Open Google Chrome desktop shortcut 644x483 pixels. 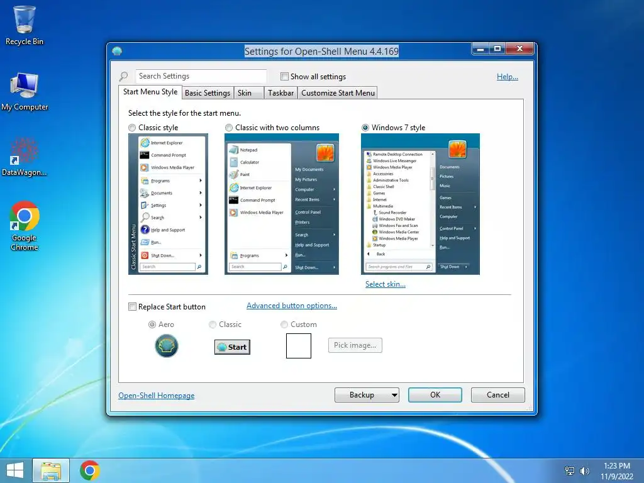pos(25,226)
